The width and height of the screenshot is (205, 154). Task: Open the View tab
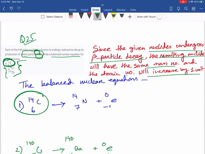[x=133, y=10]
